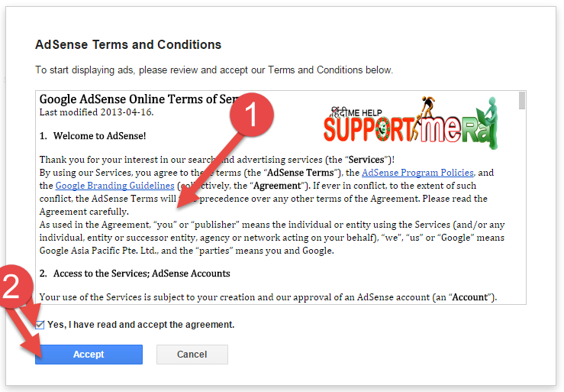
Task: Click the 'To start displaying ads' instruction text
Action: (x=214, y=70)
